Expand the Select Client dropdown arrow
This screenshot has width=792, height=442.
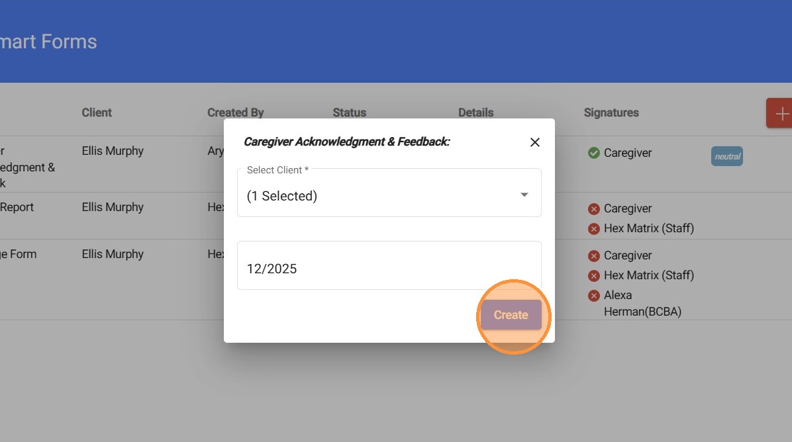[x=524, y=195]
